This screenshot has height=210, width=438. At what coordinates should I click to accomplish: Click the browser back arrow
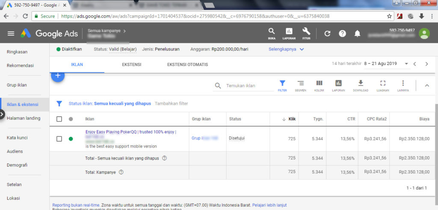pos(6,16)
